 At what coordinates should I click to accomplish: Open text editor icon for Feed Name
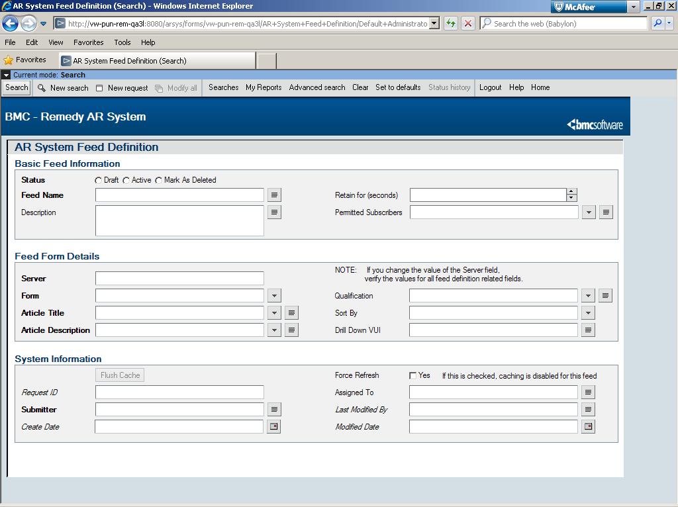coord(274,195)
